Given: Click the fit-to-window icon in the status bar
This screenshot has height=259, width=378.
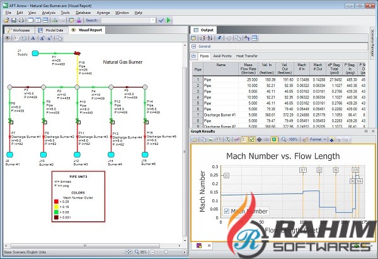Looking at the screenshot, I should pos(129,252).
